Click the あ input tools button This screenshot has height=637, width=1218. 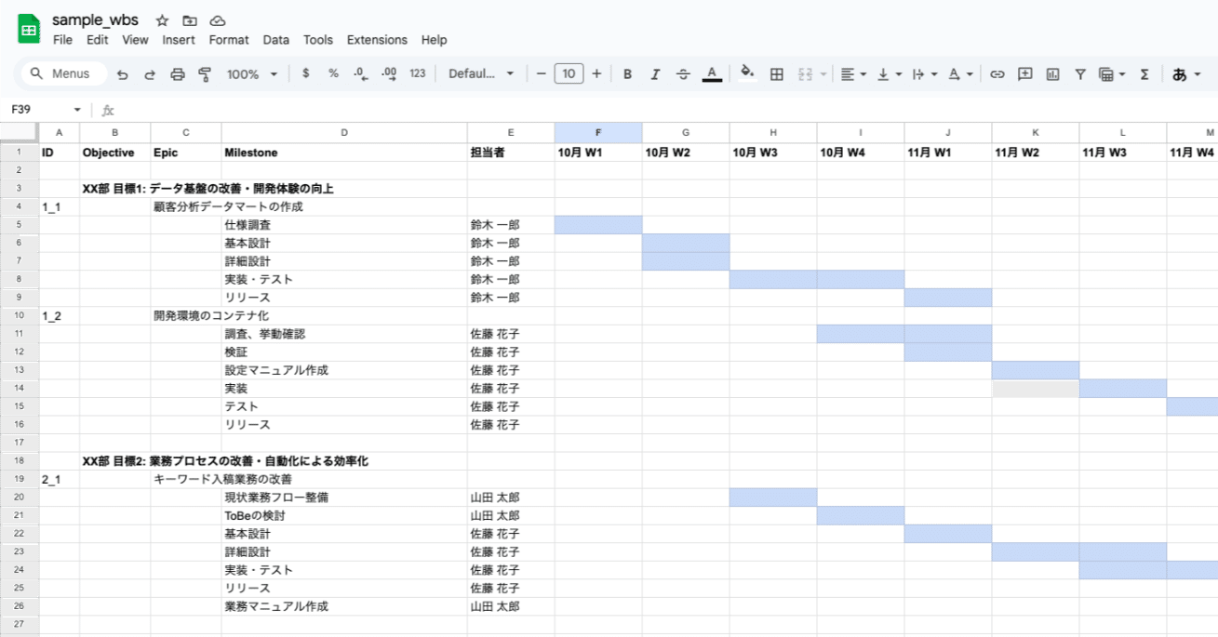[1180, 73]
